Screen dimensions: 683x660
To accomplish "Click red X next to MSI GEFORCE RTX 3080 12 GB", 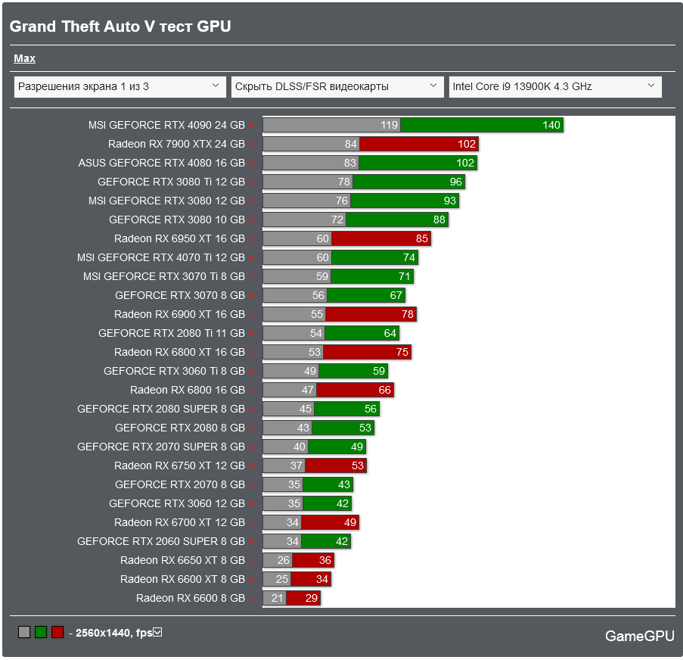I will [x=252, y=201].
